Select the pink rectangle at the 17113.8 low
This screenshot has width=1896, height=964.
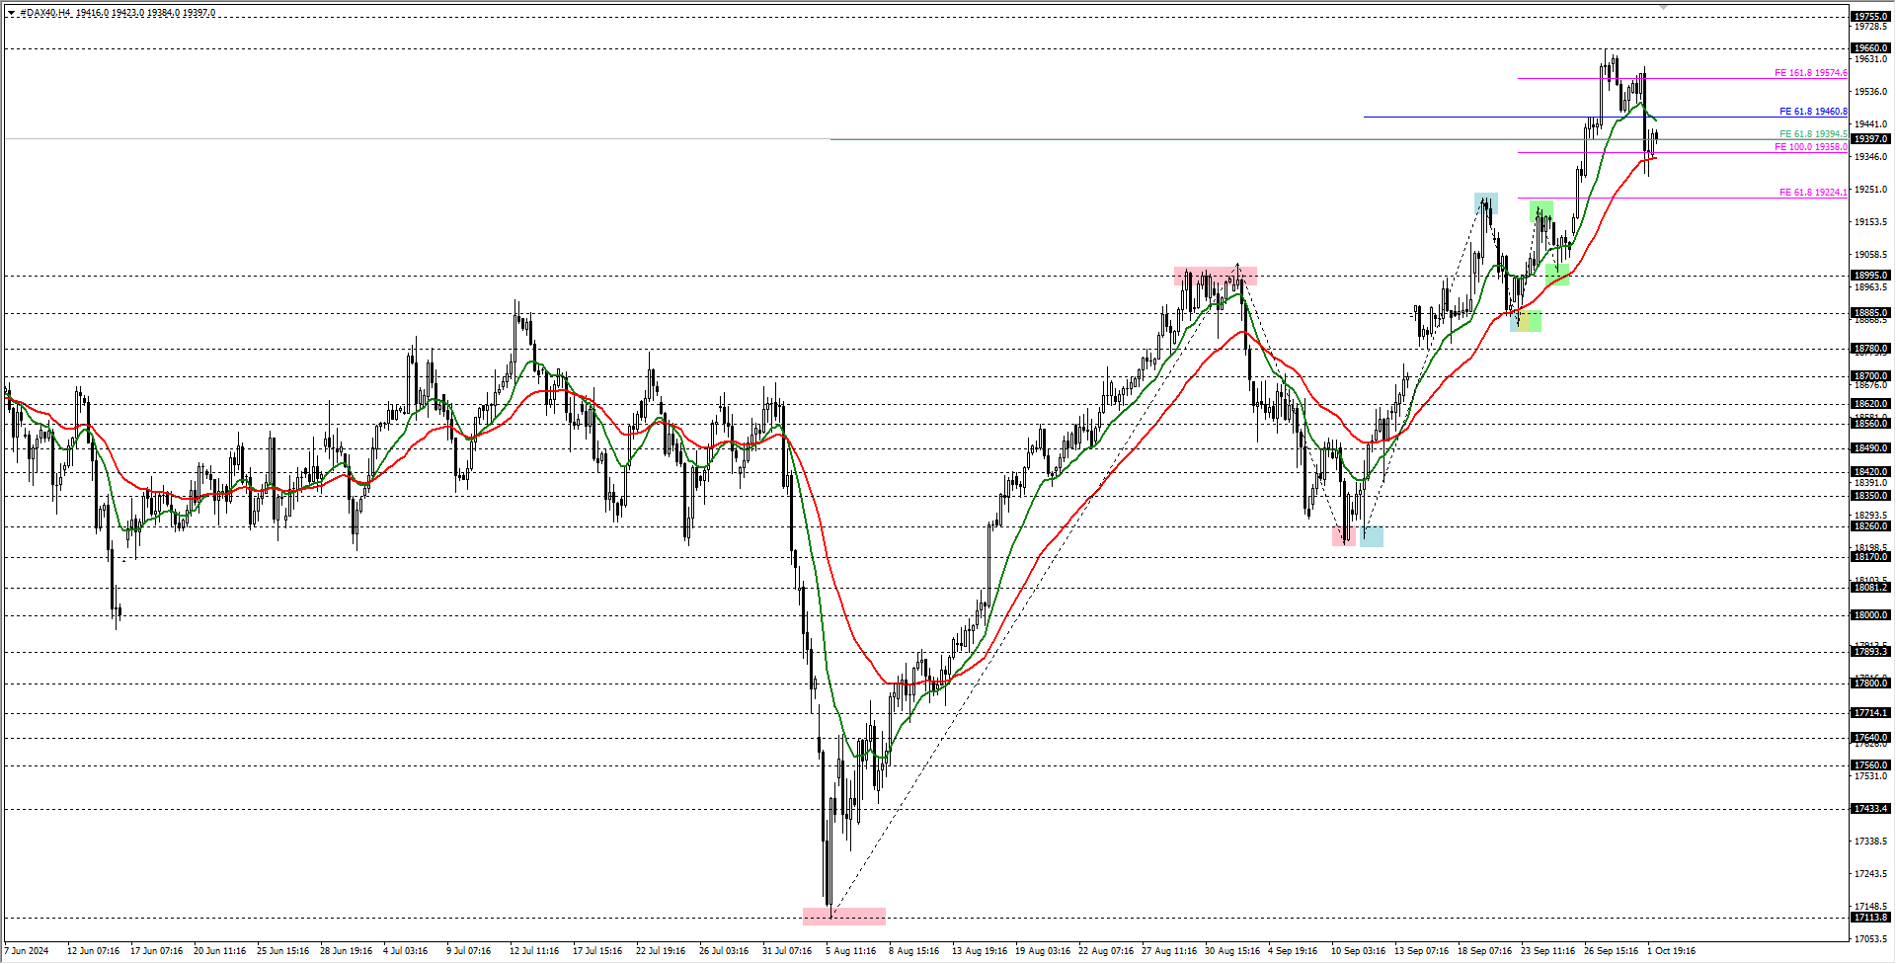[x=844, y=917]
